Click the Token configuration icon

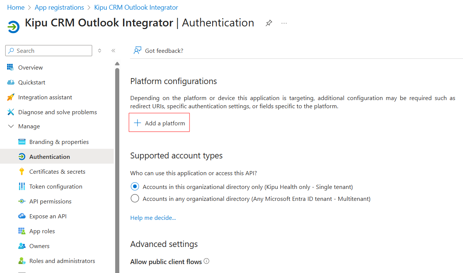pyautogui.click(x=22, y=186)
